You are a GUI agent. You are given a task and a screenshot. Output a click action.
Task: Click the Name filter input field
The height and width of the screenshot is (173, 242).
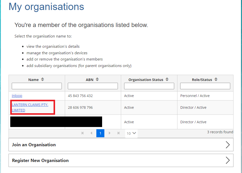click(37, 86)
